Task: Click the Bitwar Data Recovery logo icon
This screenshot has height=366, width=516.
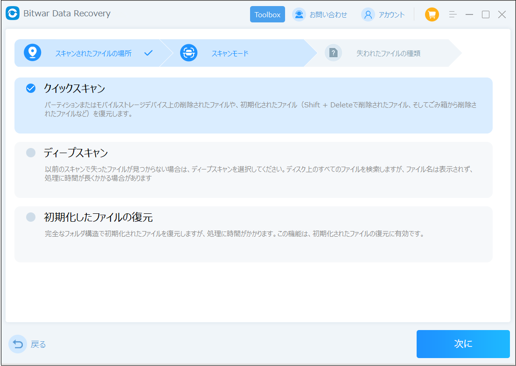Action: coord(13,14)
